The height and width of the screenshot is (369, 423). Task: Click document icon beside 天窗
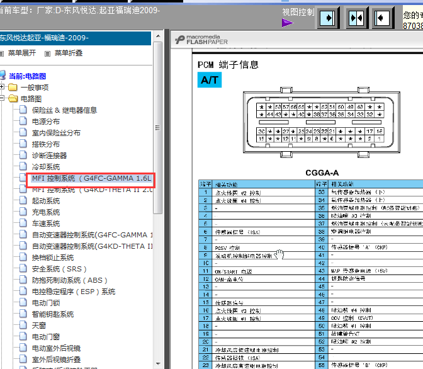click(x=23, y=325)
